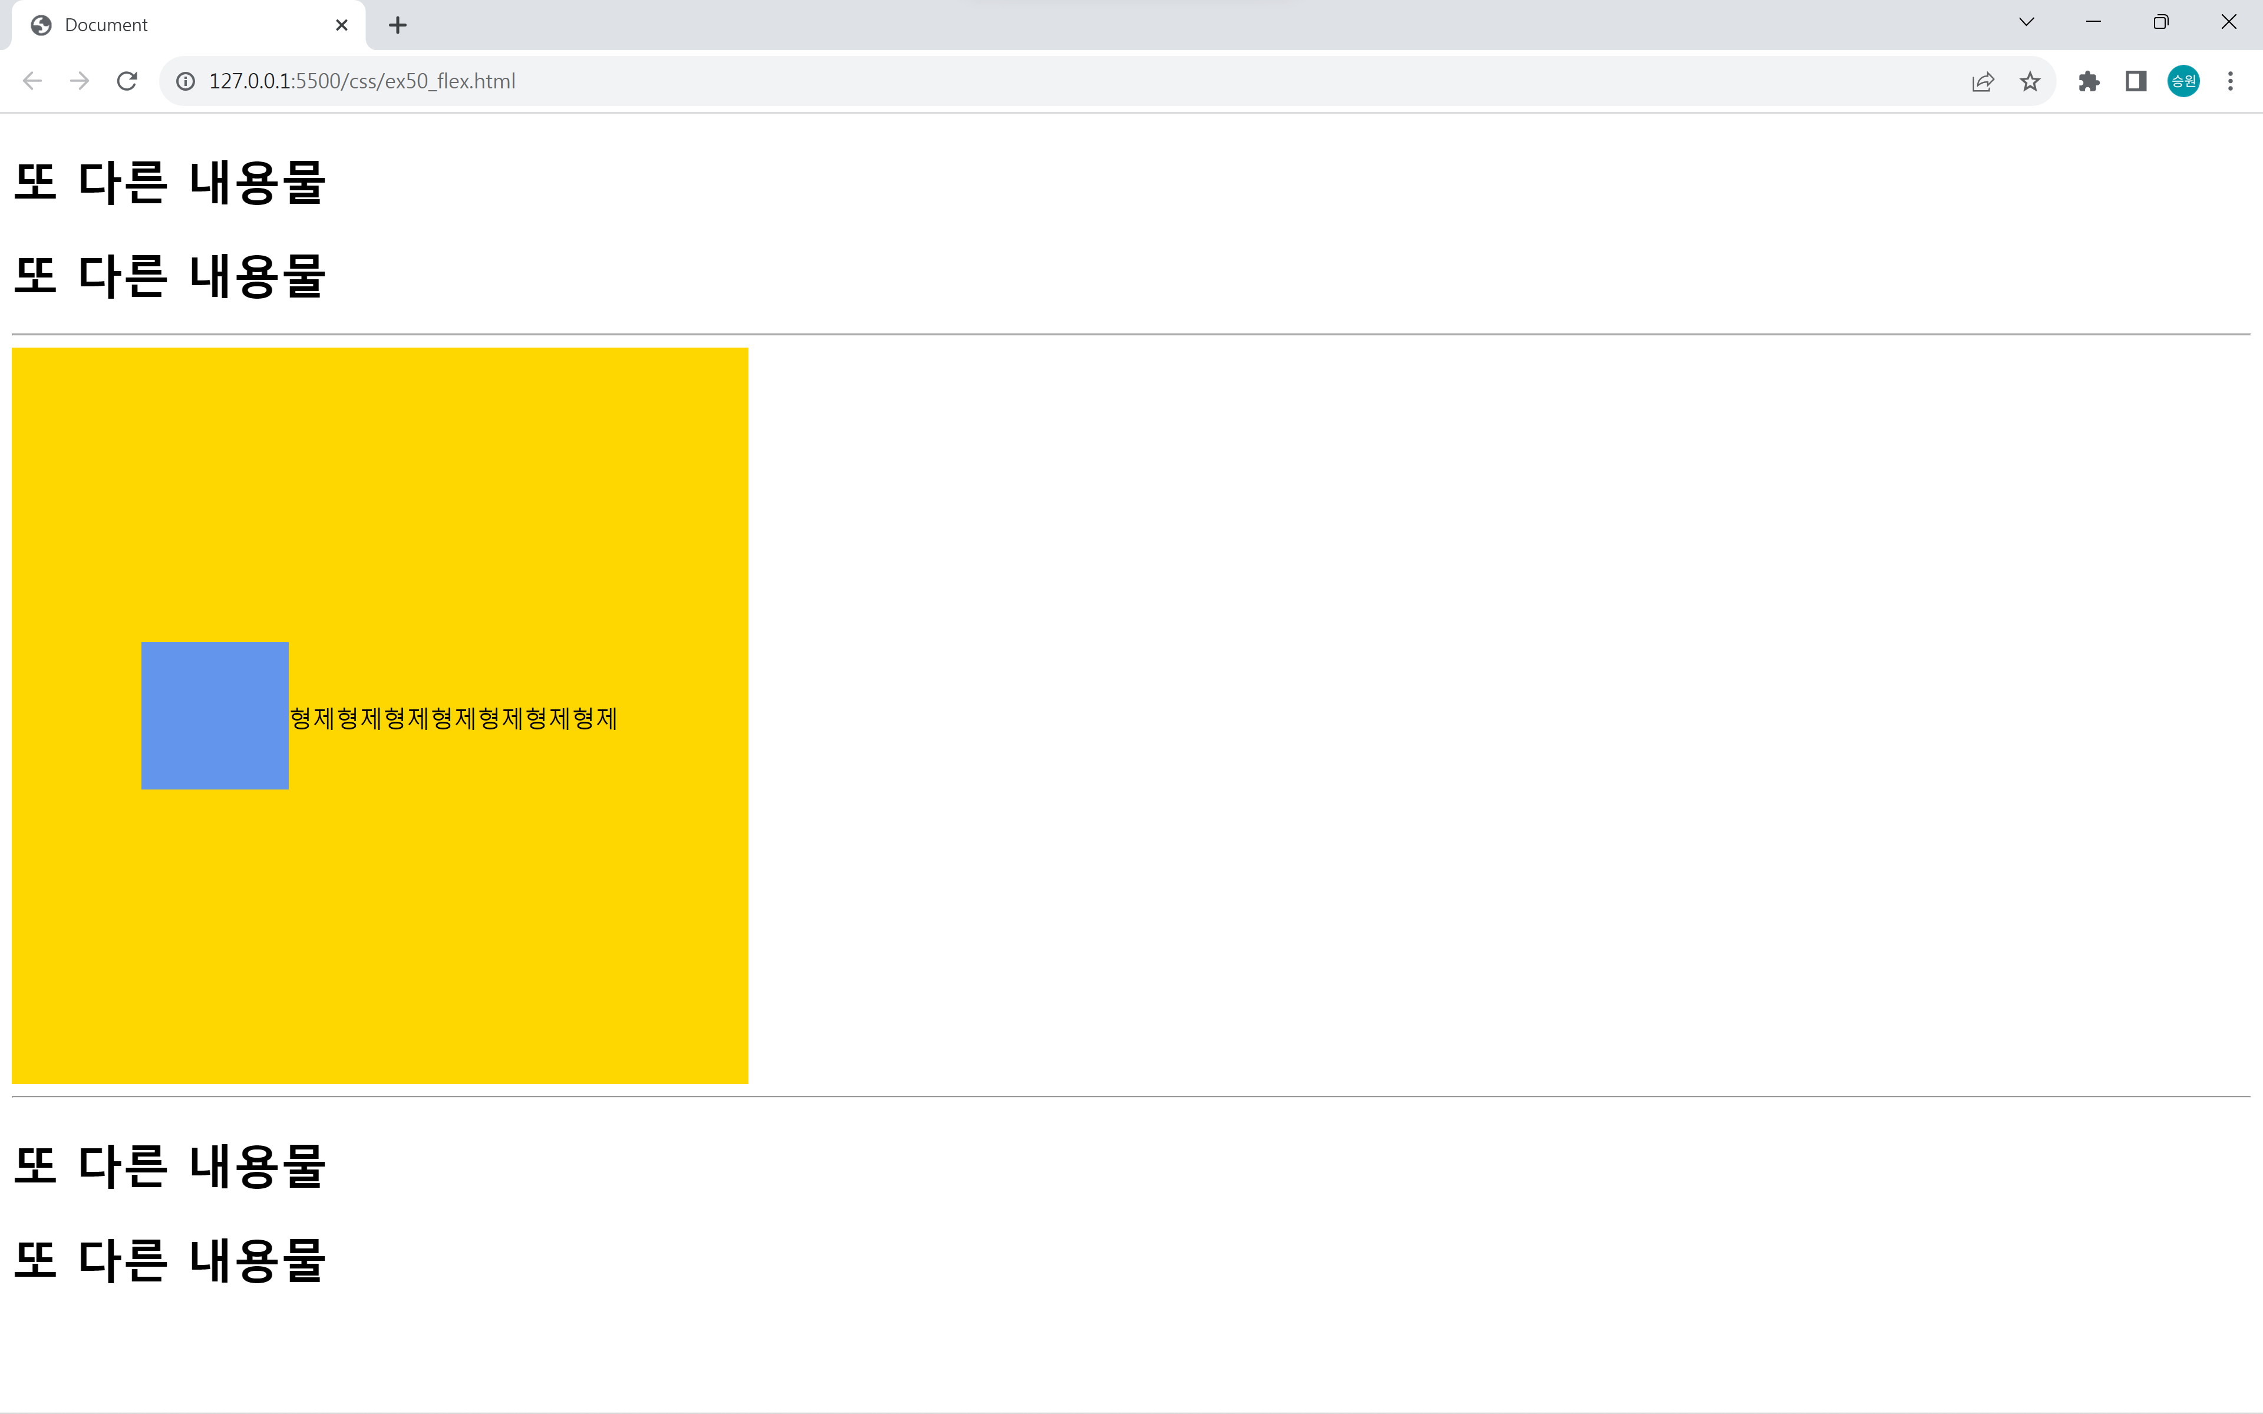
Task: Close the Document tab
Action: (341, 25)
